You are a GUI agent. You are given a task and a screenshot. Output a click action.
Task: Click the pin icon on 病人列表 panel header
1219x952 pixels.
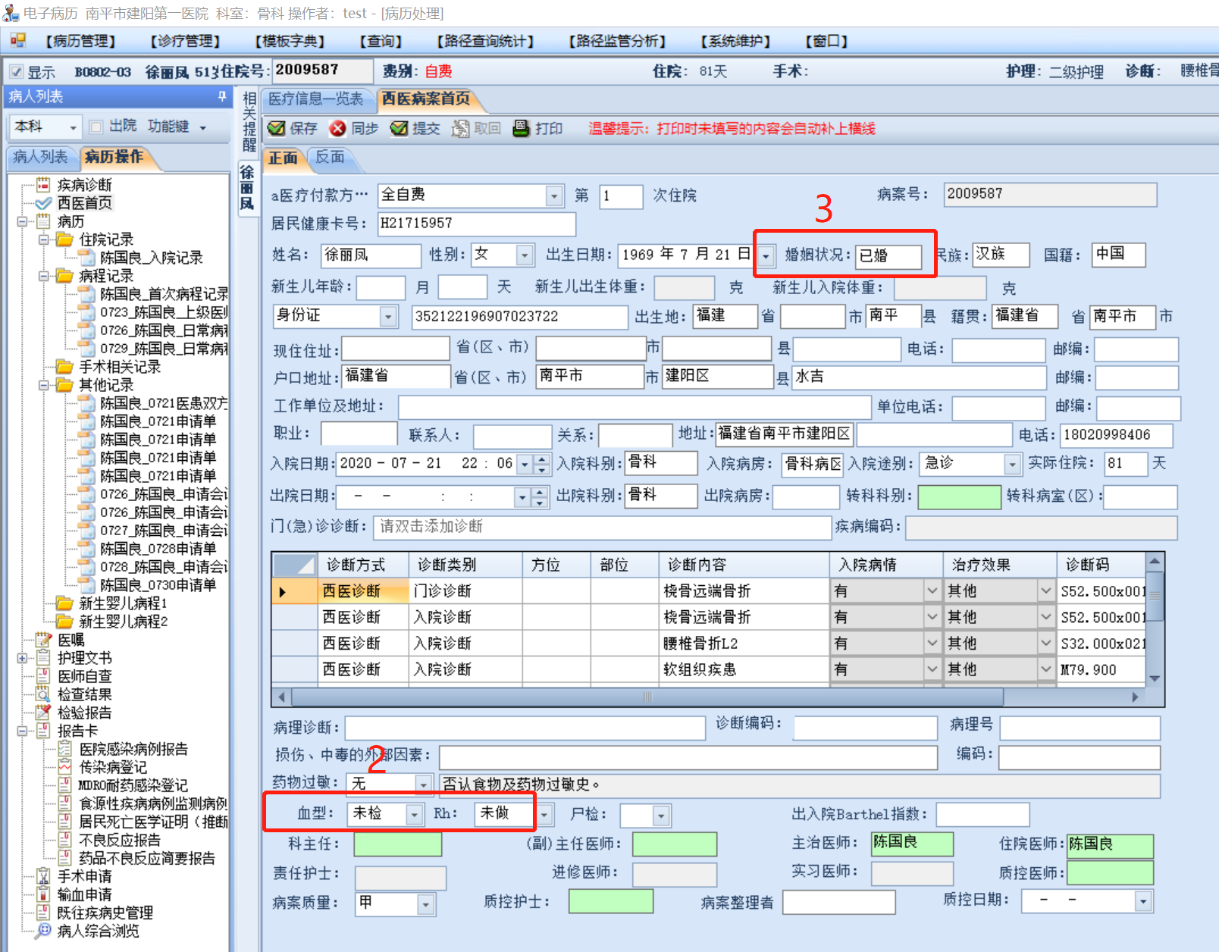[x=222, y=96]
